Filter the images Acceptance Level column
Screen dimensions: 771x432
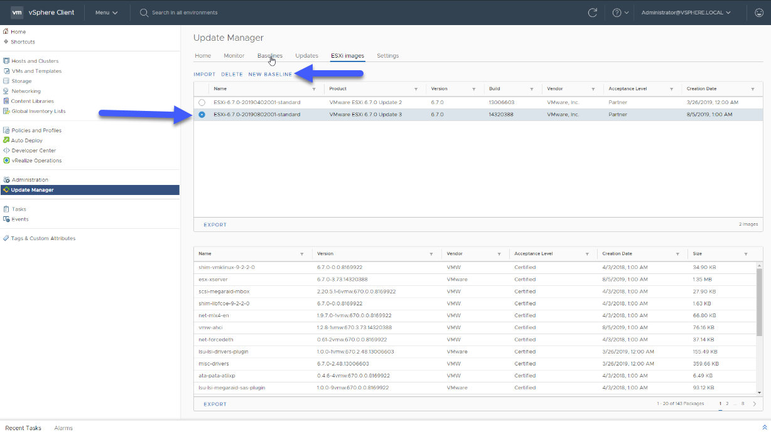[x=671, y=89]
